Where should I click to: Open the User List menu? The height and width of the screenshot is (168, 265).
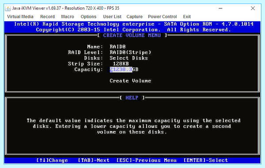[x=112, y=17]
